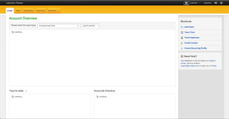Click the Add Client shortcut link

(x=189, y=27)
